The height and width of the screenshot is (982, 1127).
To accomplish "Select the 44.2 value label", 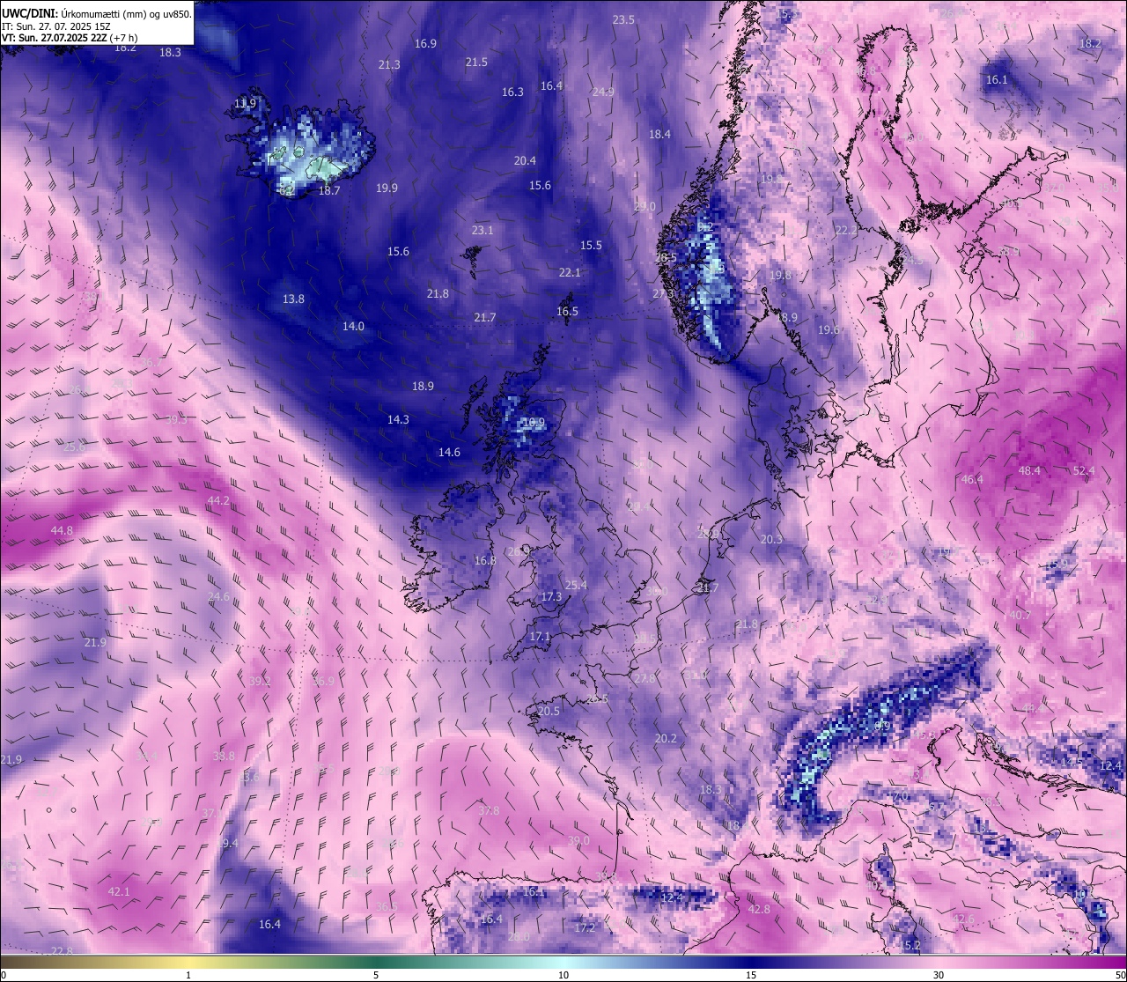I will coord(218,500).
